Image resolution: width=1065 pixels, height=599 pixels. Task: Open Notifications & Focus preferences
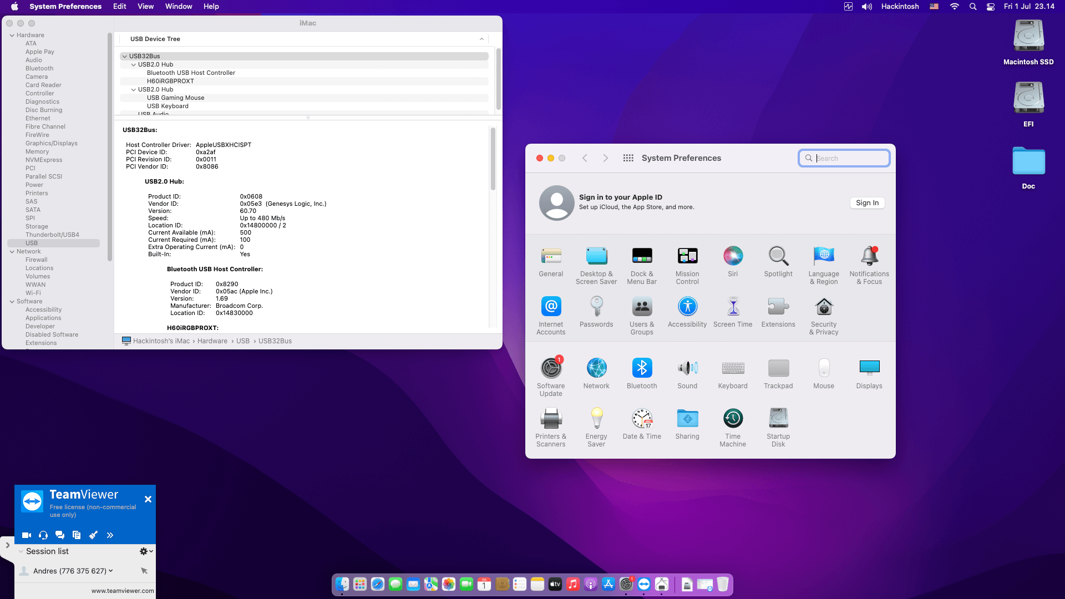click(869, 266)
